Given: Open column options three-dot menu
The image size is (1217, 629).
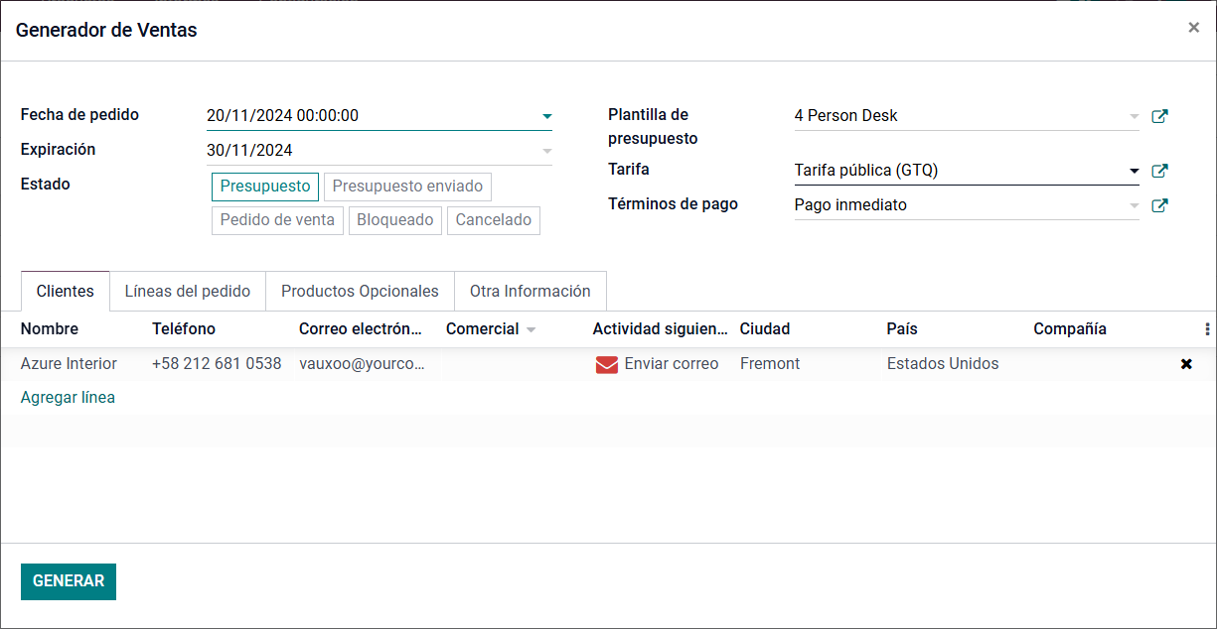Looking at the screenshot, I should [x=1207, y=329].
